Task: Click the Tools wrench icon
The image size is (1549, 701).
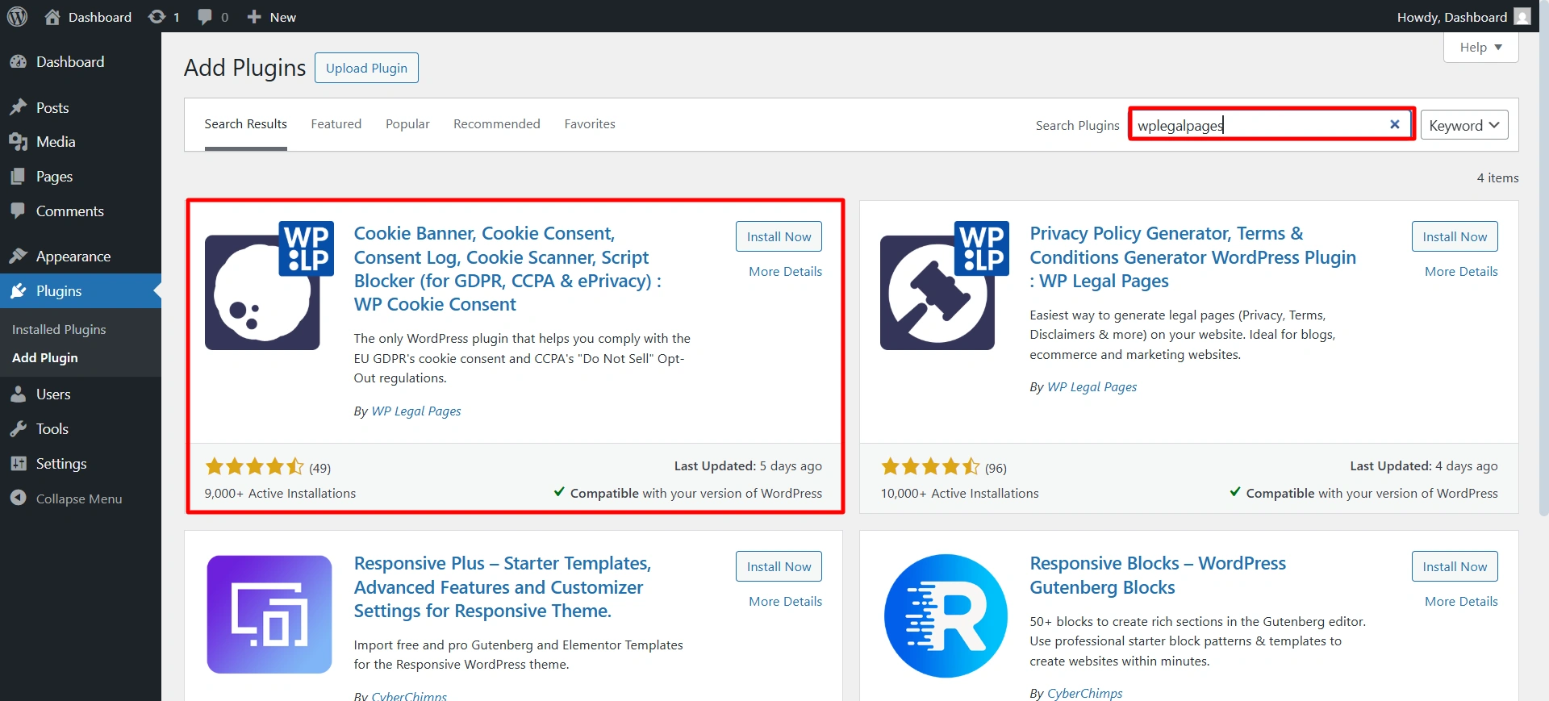Action: (19, 429)
